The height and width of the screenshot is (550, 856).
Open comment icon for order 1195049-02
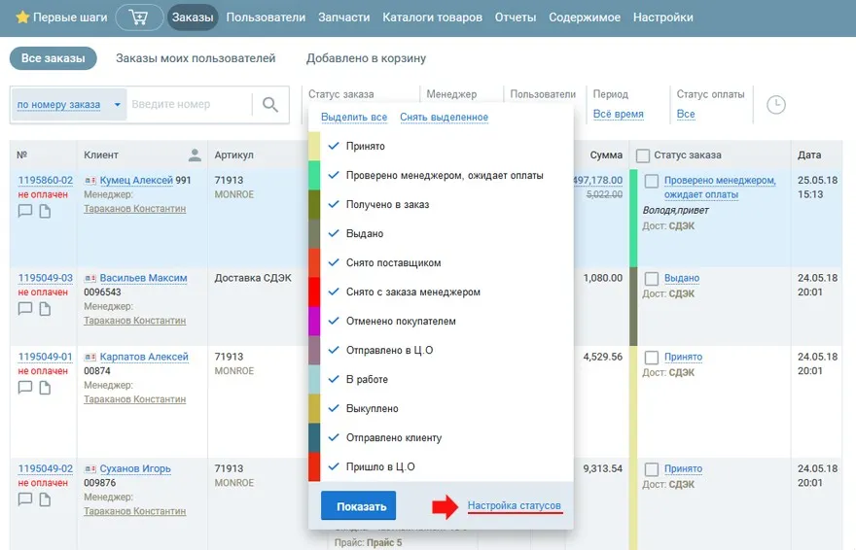point(25,499)
